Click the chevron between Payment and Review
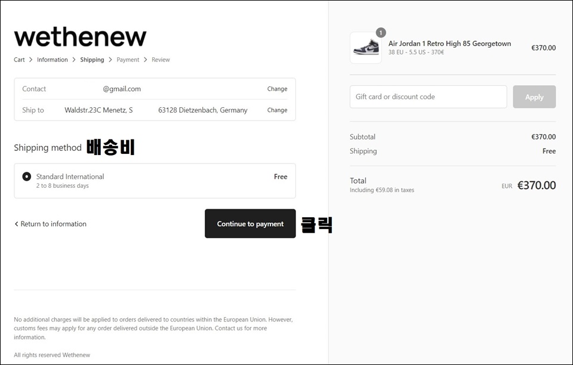 click(146, 60)
